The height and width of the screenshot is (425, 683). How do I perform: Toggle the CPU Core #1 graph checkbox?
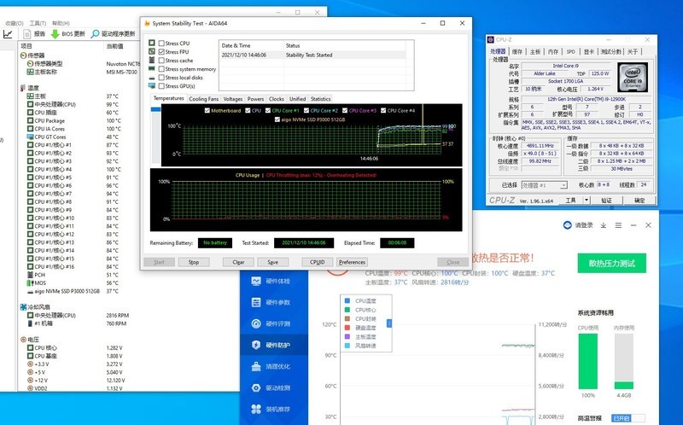point(268,111)
